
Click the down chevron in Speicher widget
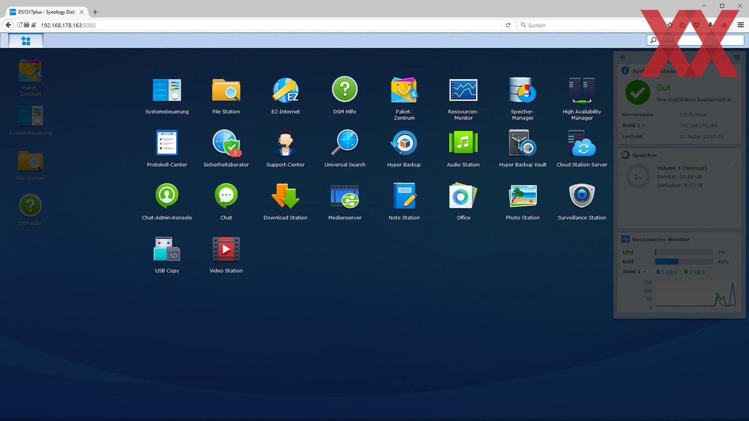point(736,220)
